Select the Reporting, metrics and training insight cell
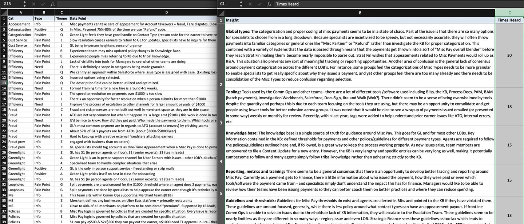524x224 pixels. 360,180
